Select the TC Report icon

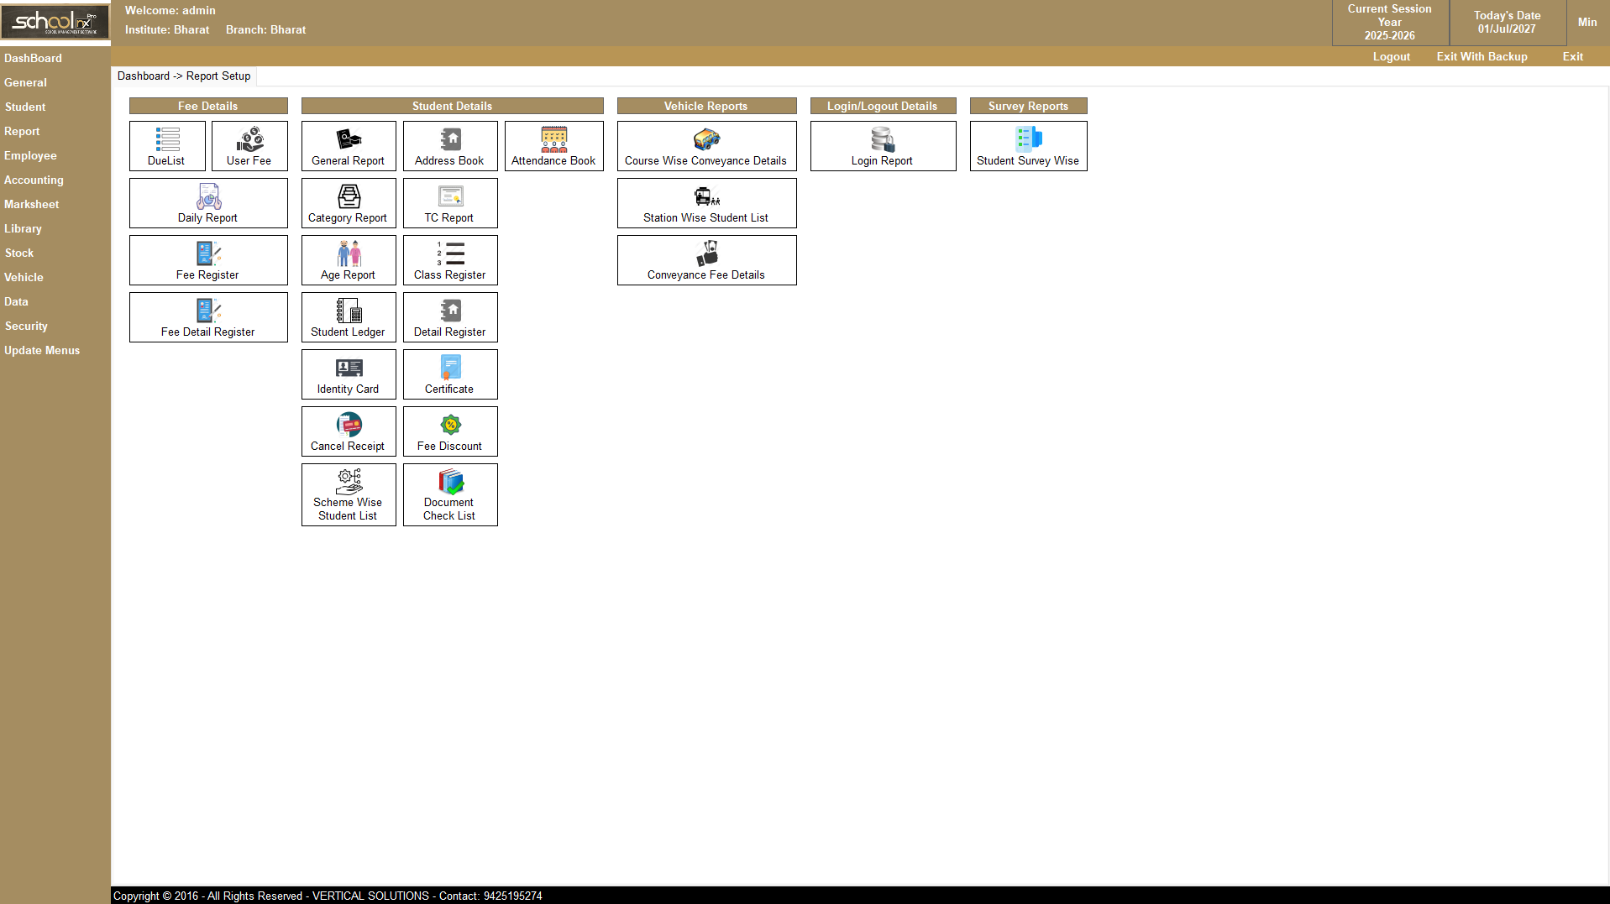[450, 196]
